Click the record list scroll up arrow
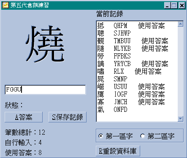The width and height of the screenshot is (187, 158). [180, 24]
